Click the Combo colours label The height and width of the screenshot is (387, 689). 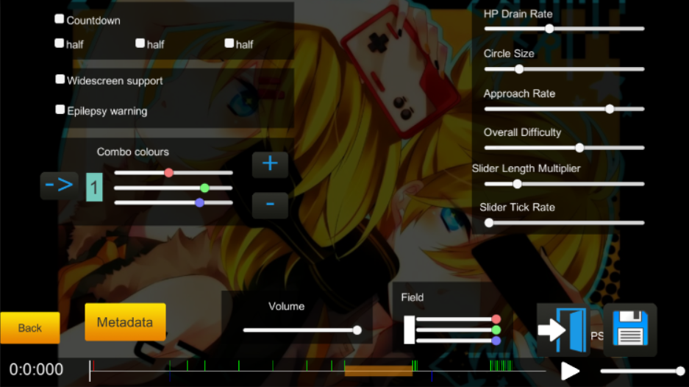pyautogui.click(x=132, y=152)
